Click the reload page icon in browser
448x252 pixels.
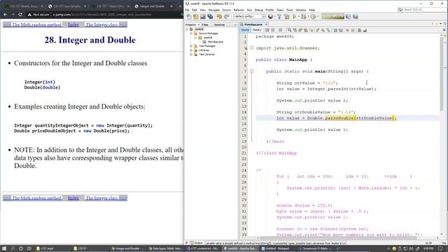[x=20, y=14]
